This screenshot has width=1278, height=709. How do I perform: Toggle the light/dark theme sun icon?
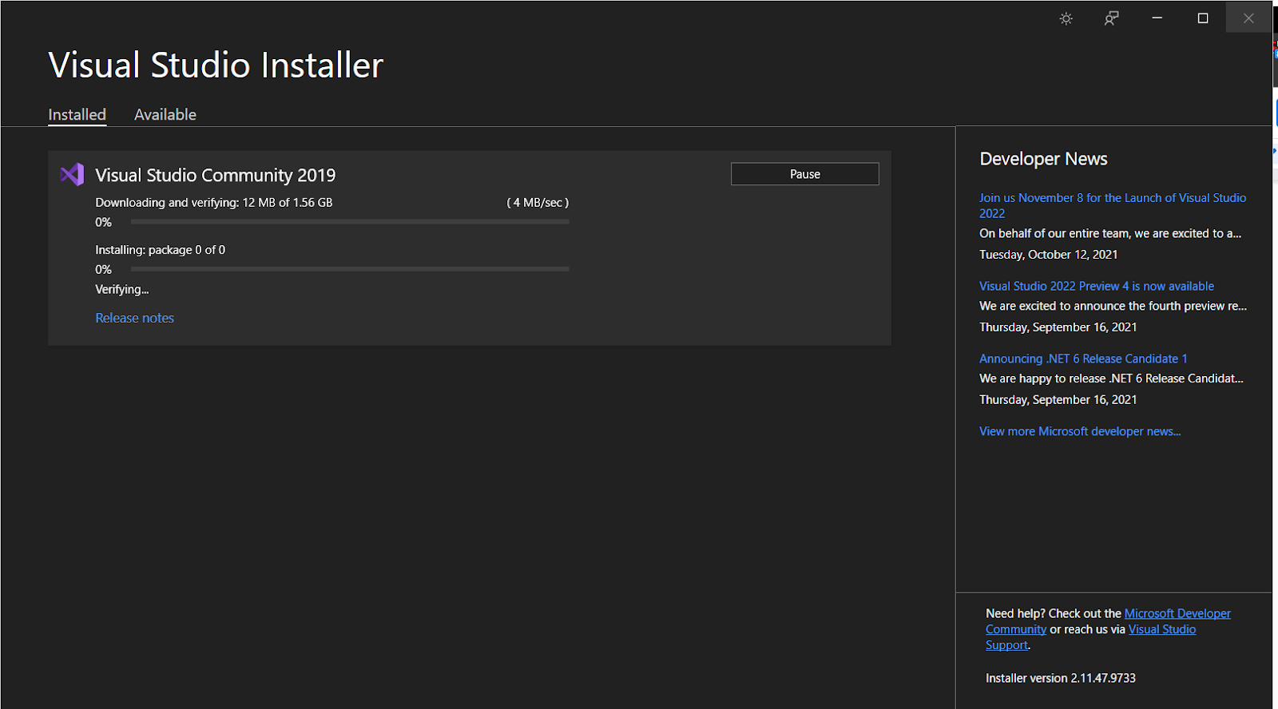(1066, 18)
